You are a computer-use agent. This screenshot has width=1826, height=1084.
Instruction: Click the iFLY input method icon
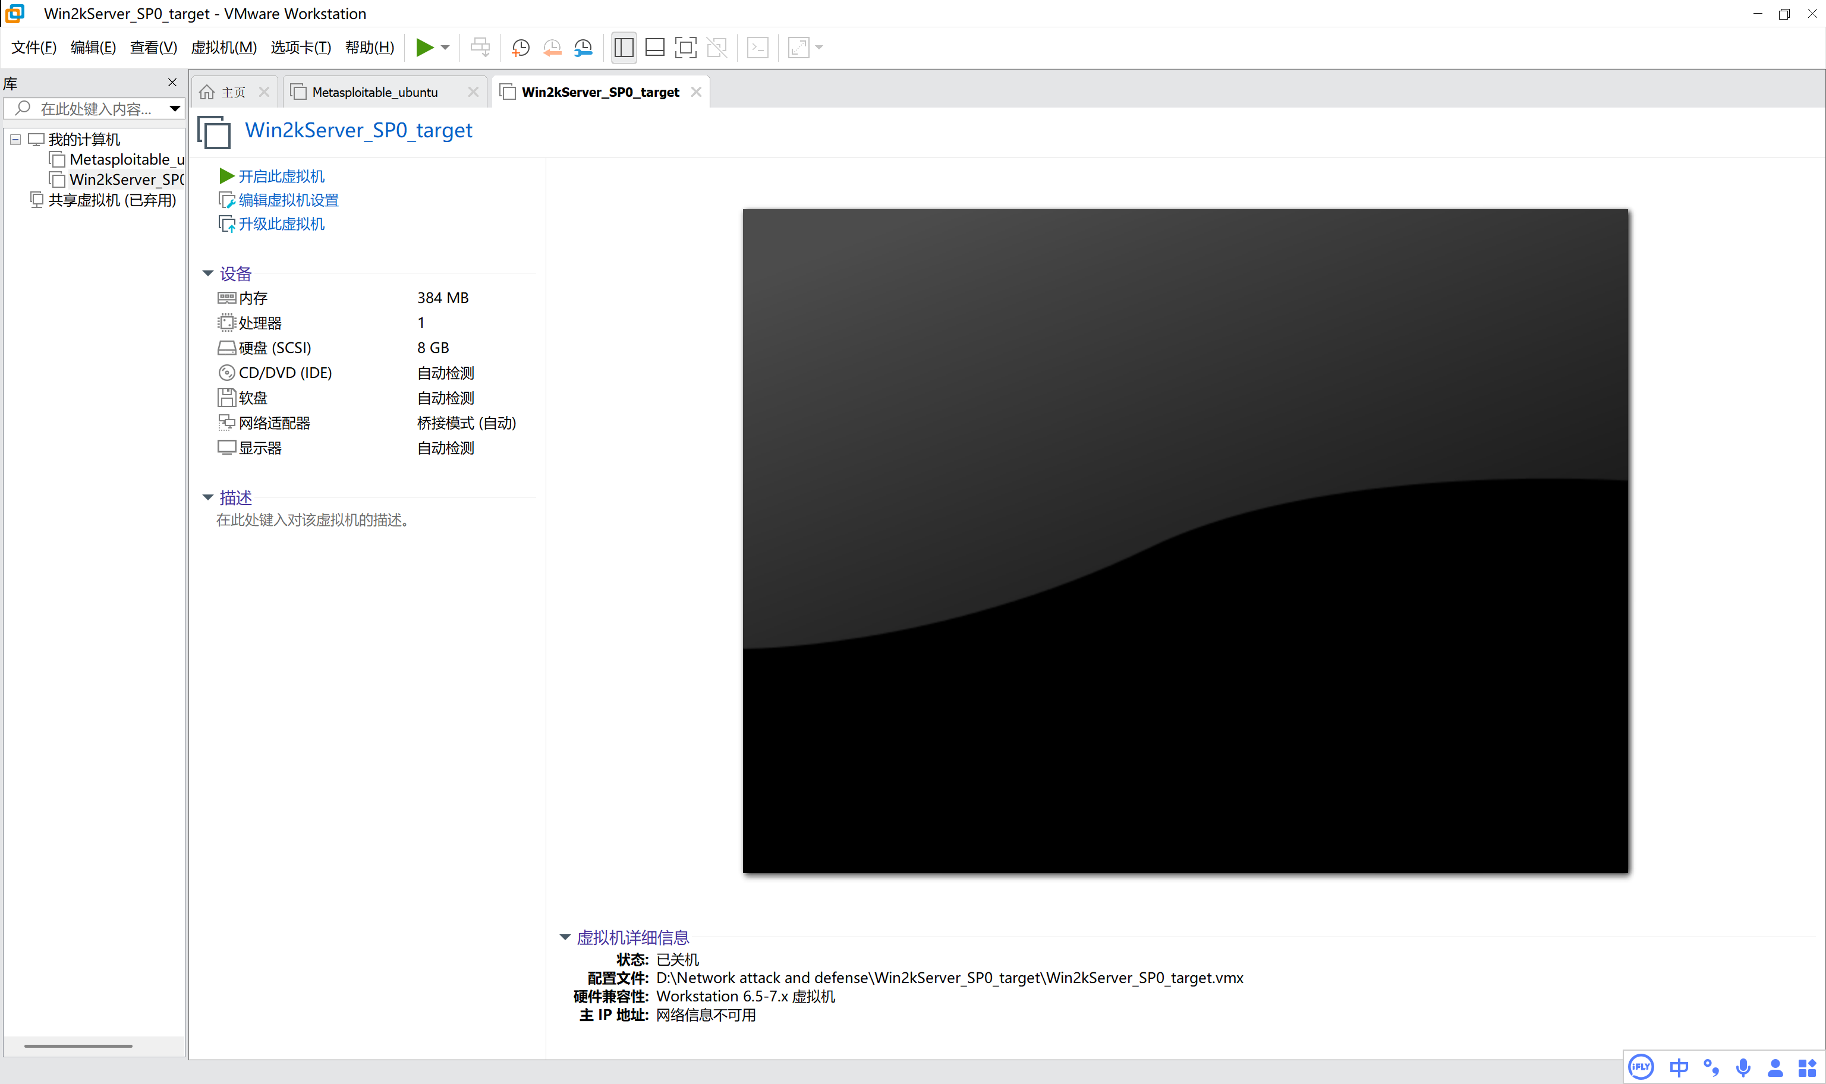1641,1067
